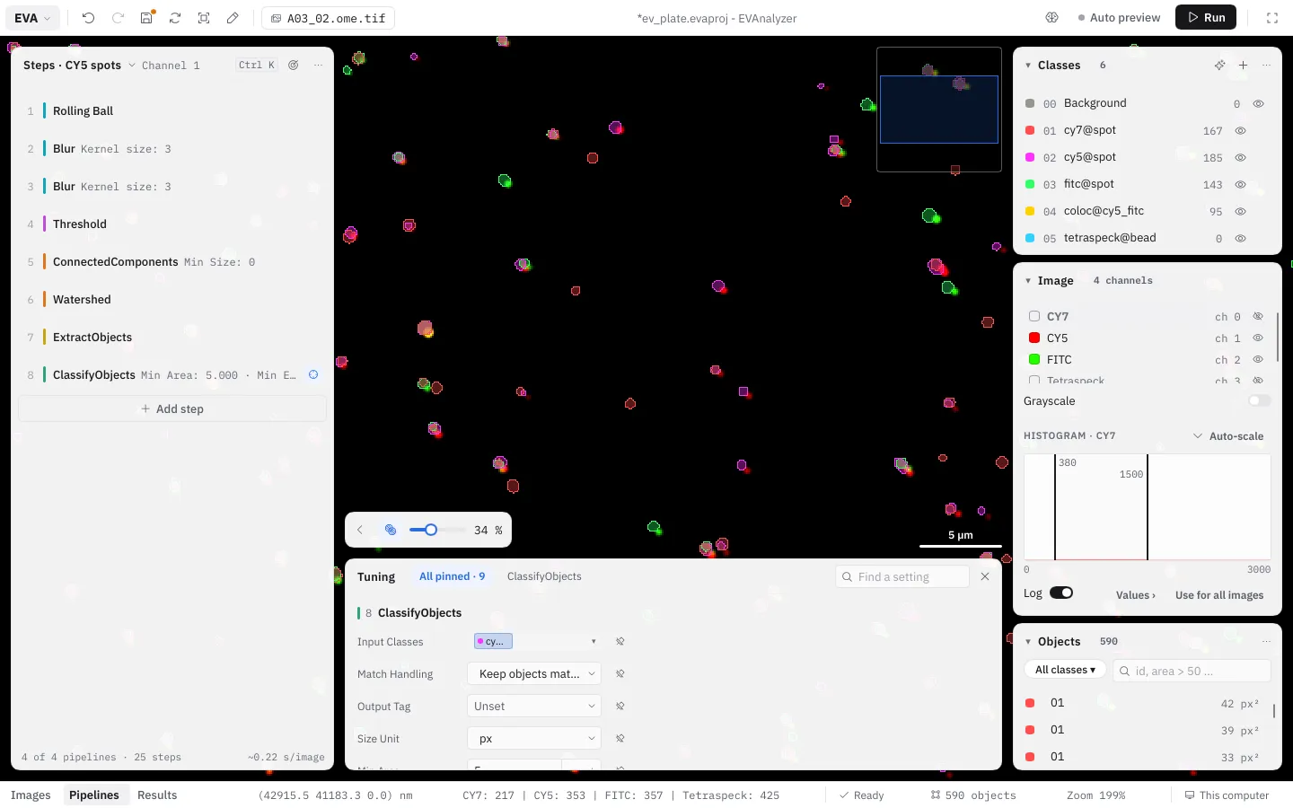Hide the cy7@spot class
Image resolution: width=1293 pixels, height=808 pixels.
coord(1240,130)
